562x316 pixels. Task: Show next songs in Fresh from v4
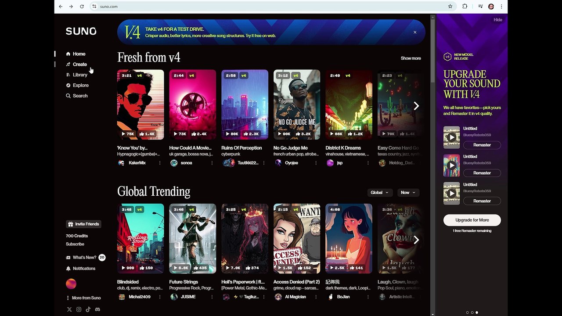click(416, 106)
